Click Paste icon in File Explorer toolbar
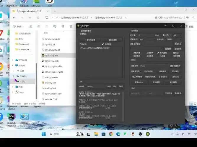The width and height of the screenshot is (197, 147). coord(47,26)
